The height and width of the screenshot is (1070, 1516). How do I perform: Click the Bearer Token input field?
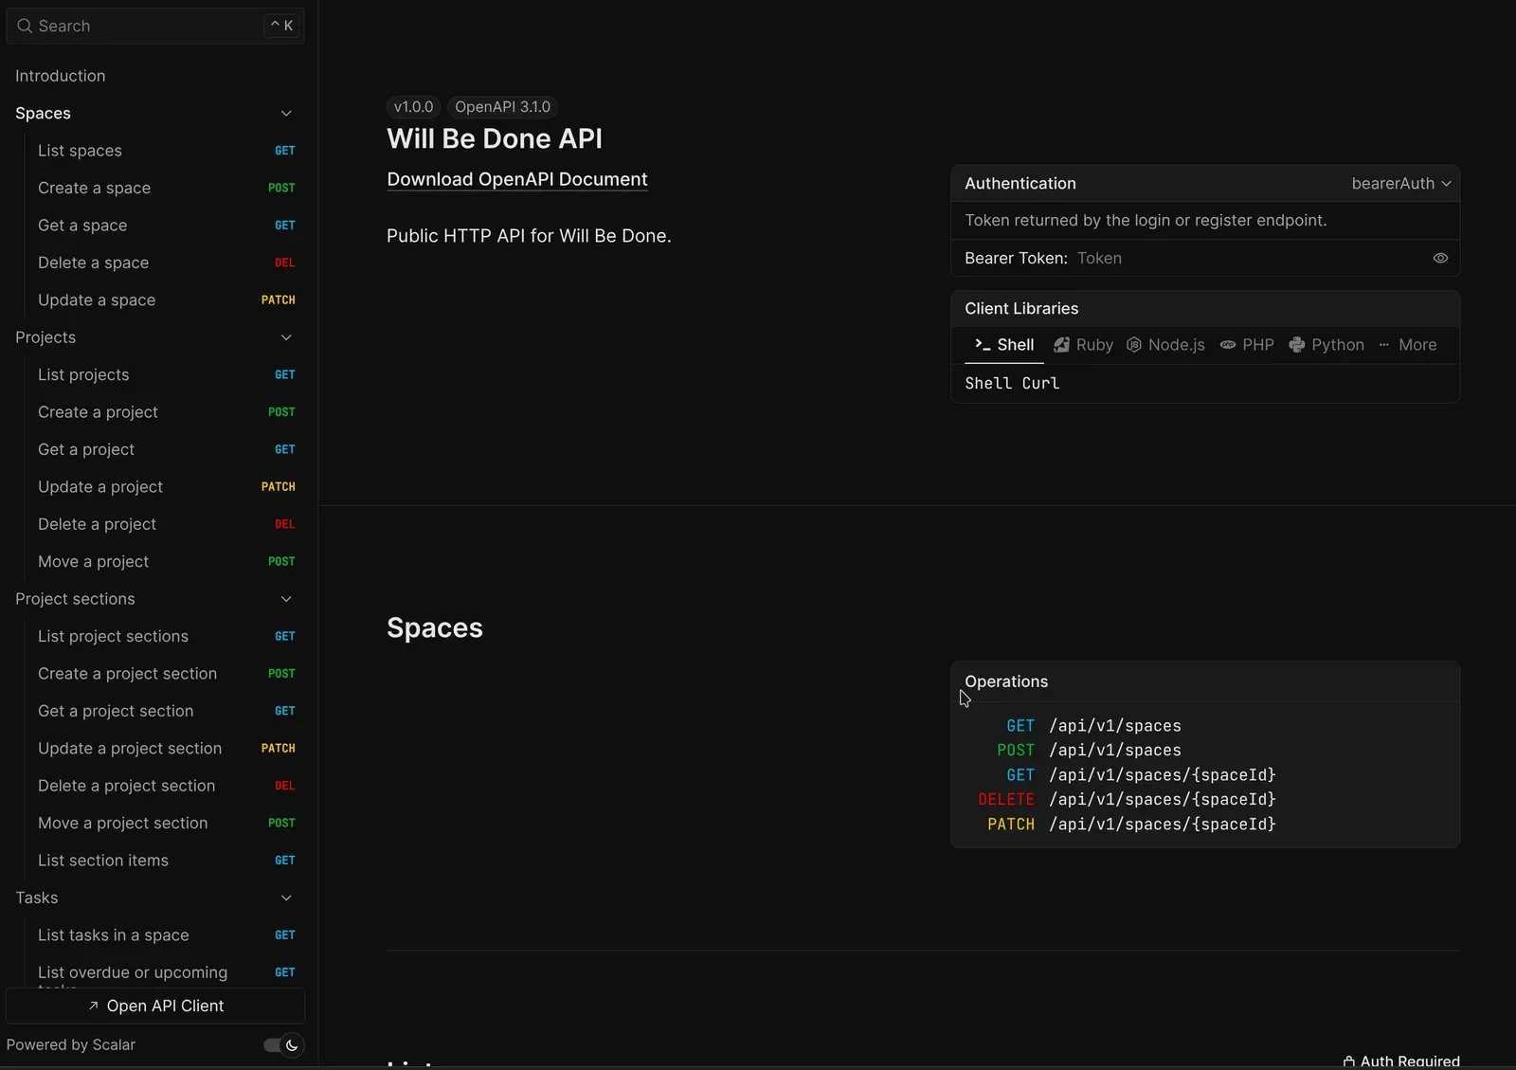click(1251, 258)
